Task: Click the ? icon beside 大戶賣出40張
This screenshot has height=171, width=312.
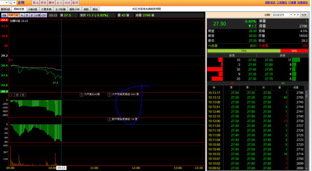Action: 81,95
